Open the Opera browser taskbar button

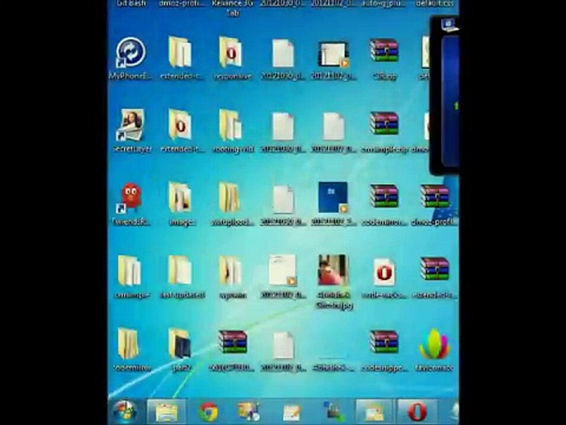coord(417,412)
